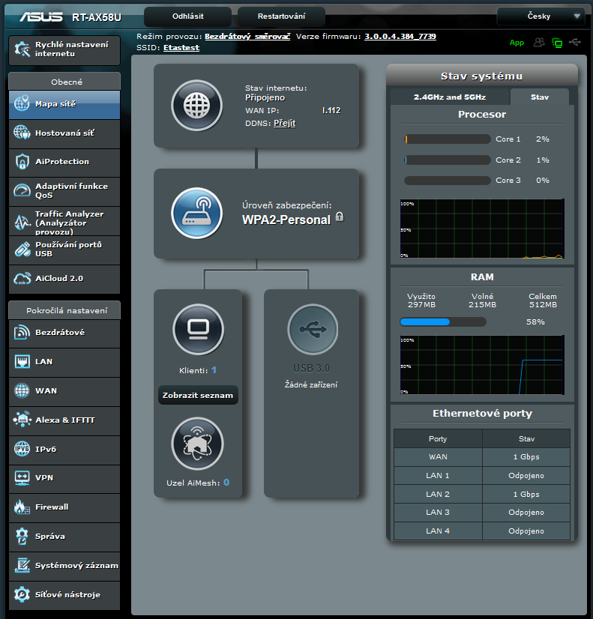Click the network status icon in header
The image size is (593, 619).
click(557, 43)
